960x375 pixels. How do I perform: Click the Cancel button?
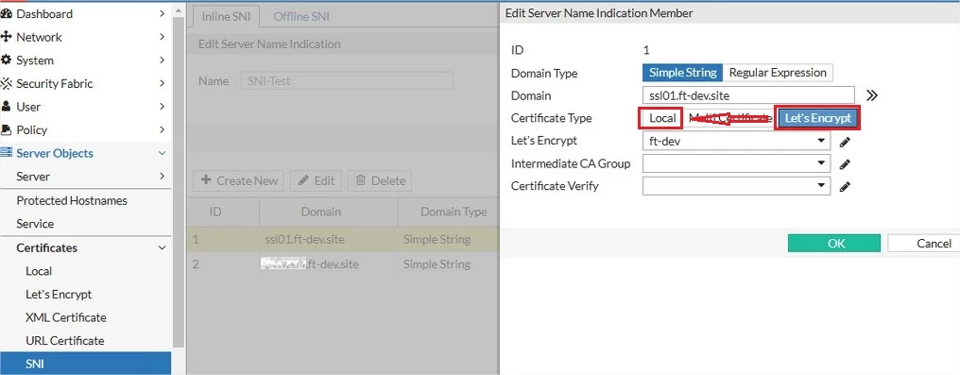(x=924, y=243)
